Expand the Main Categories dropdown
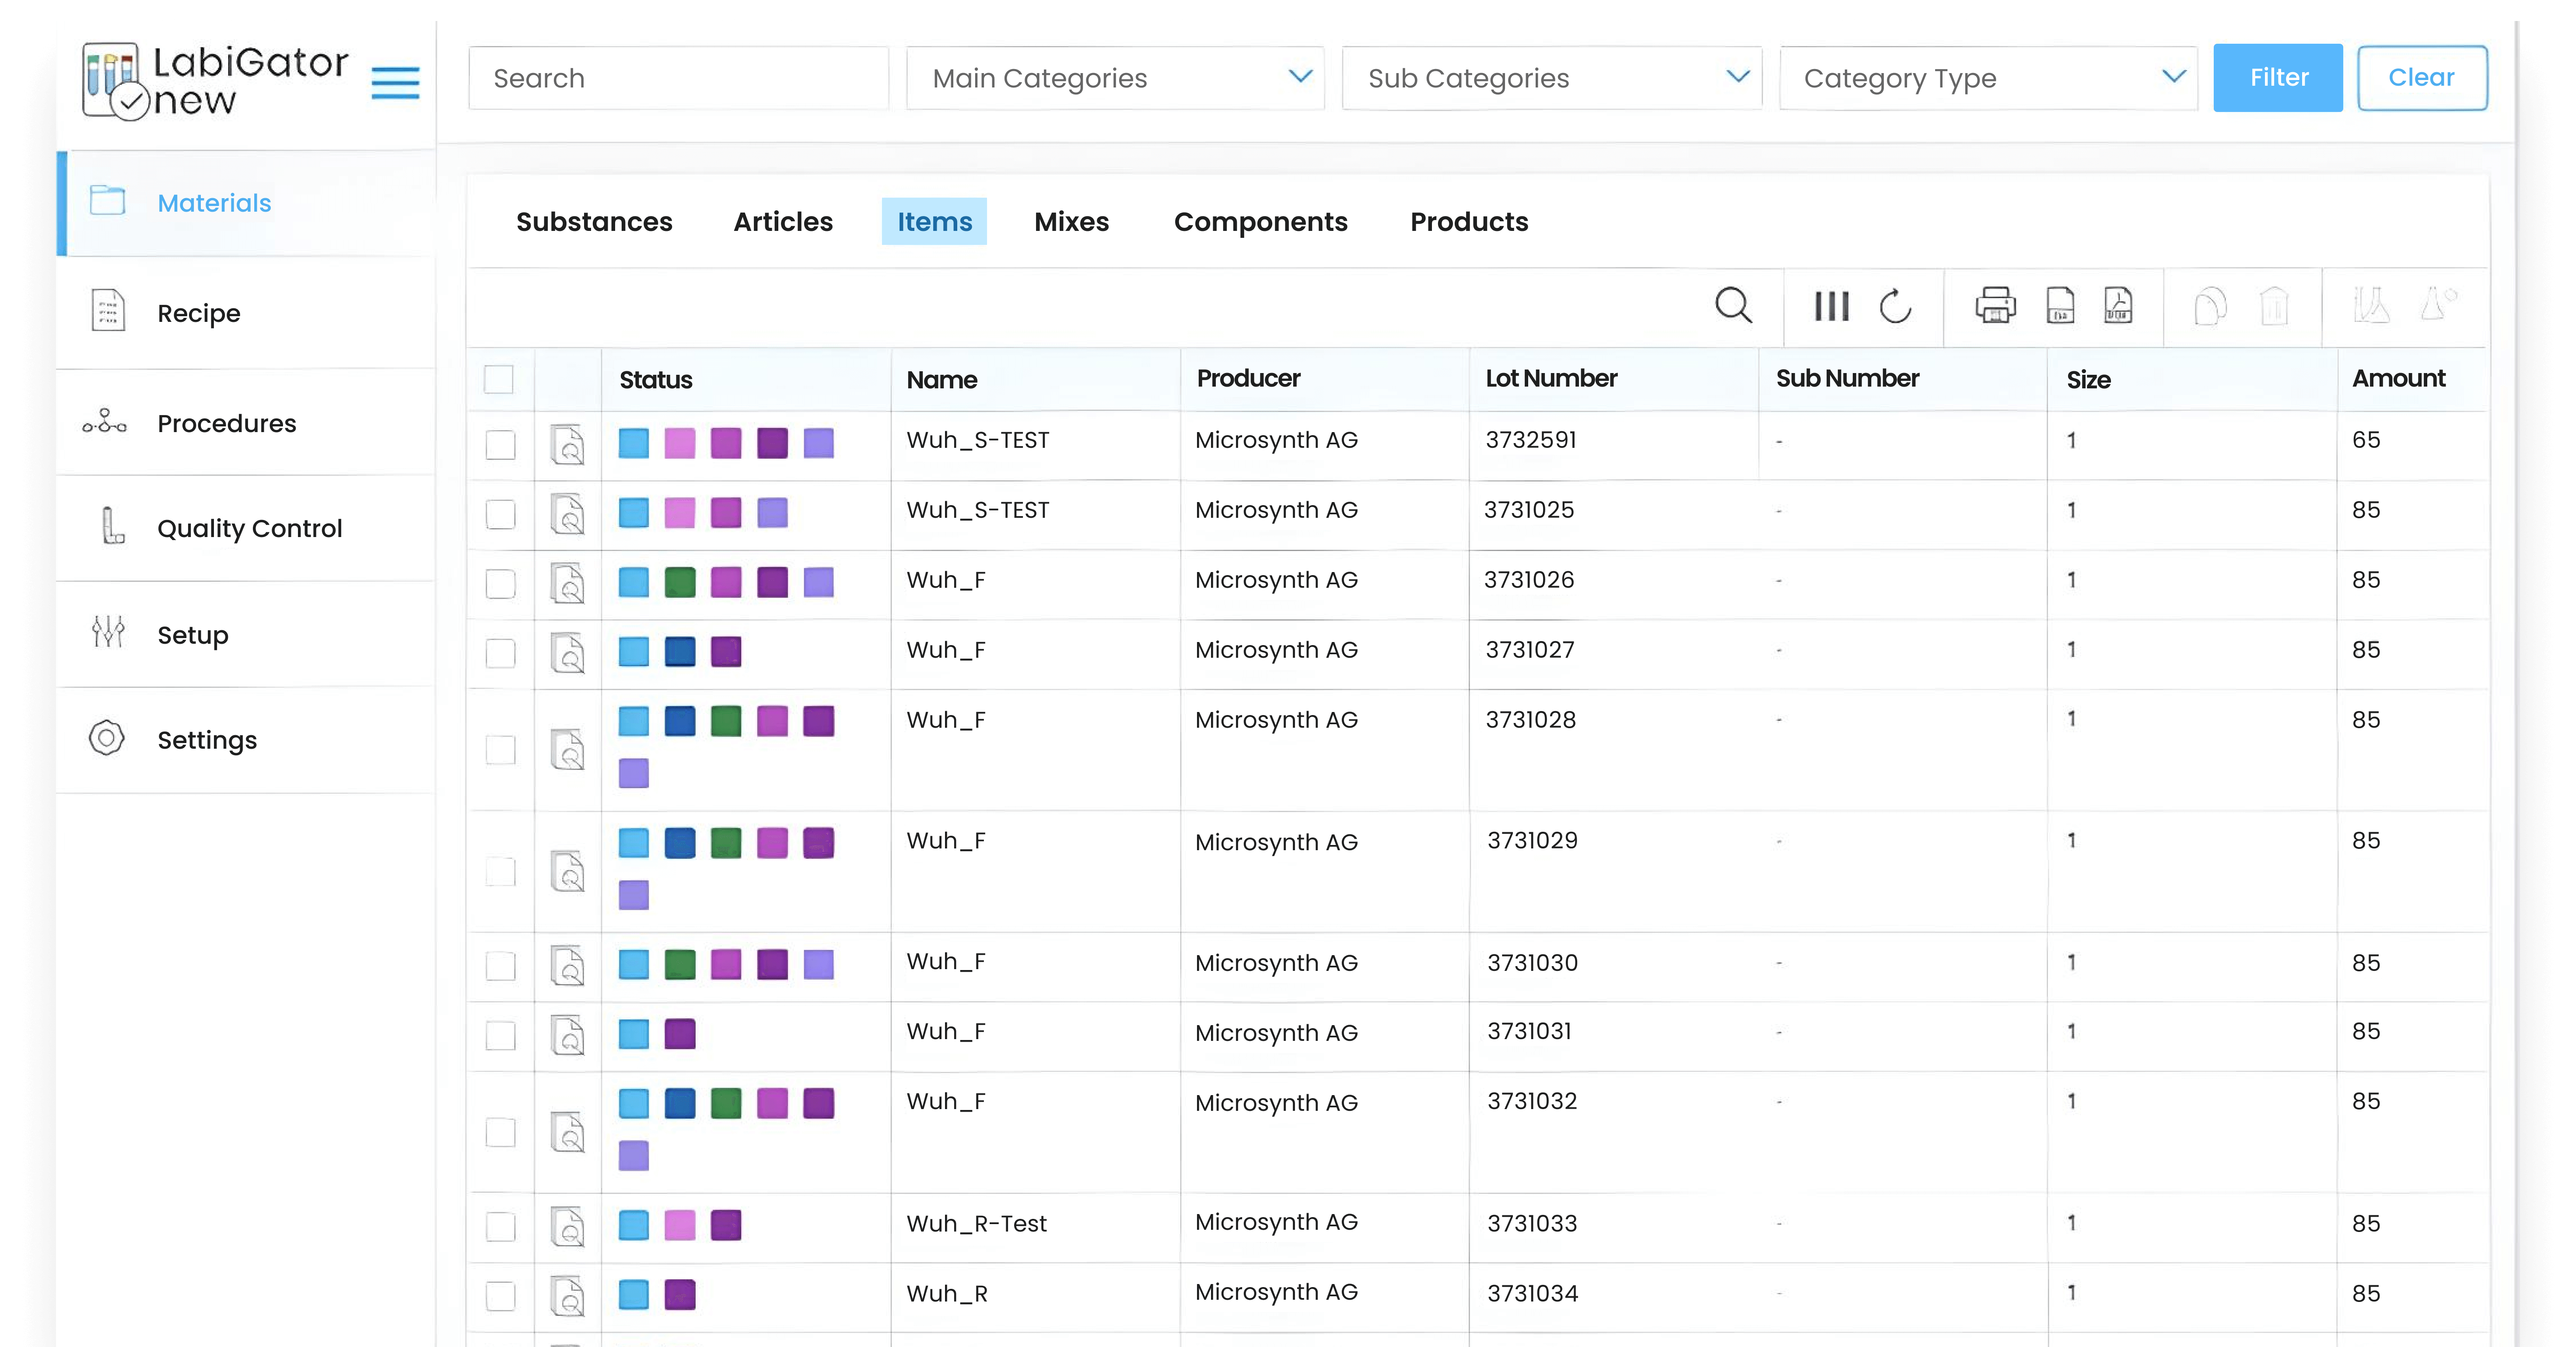The height and width of the screenshot is (1347, 2576). [1115, 78]
